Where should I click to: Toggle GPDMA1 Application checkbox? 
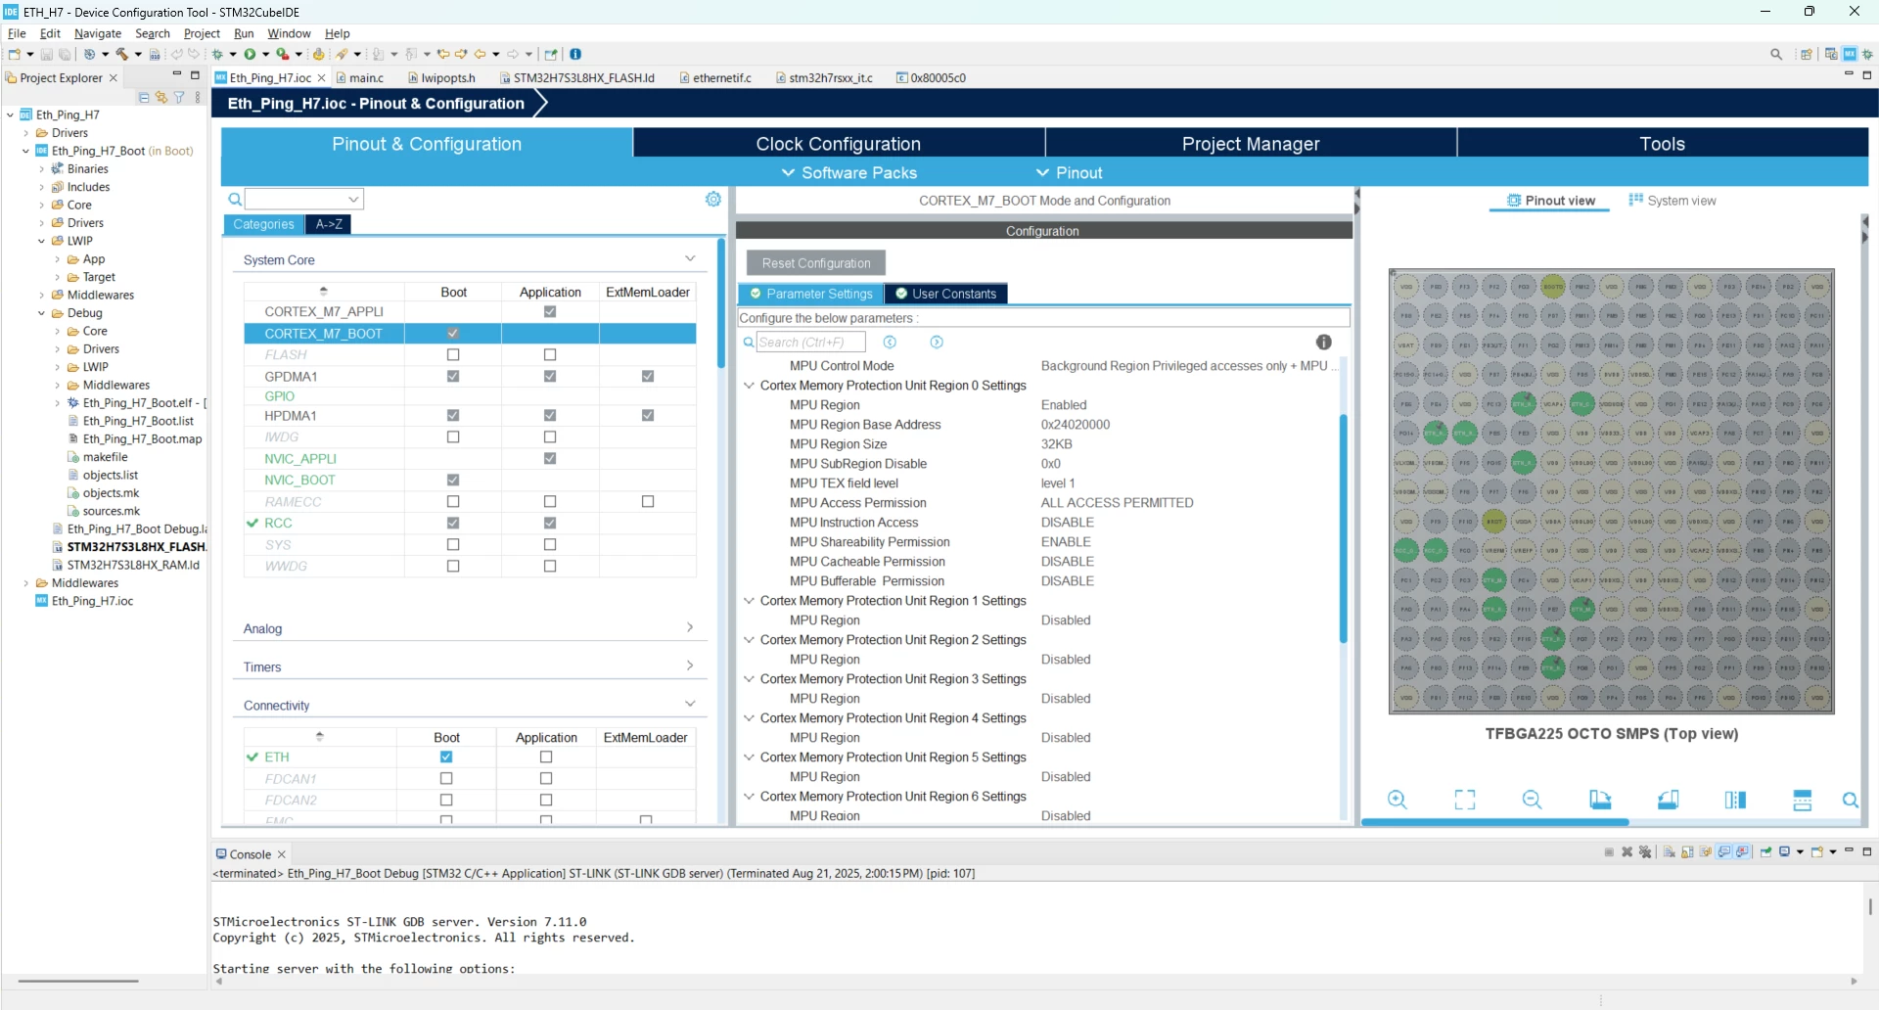pyautogui.click(x=550, y=377)
